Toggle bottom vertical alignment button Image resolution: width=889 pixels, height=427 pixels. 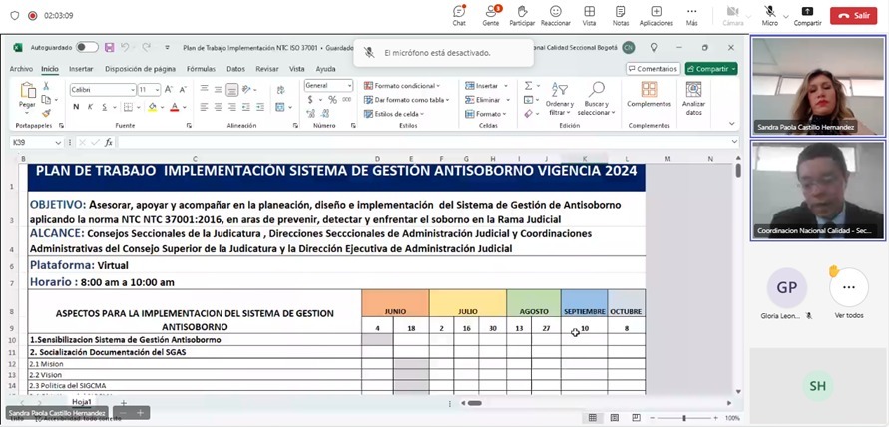point(231,89)
